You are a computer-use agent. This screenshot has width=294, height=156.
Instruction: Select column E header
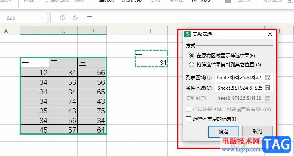click(x=120, y=31)
